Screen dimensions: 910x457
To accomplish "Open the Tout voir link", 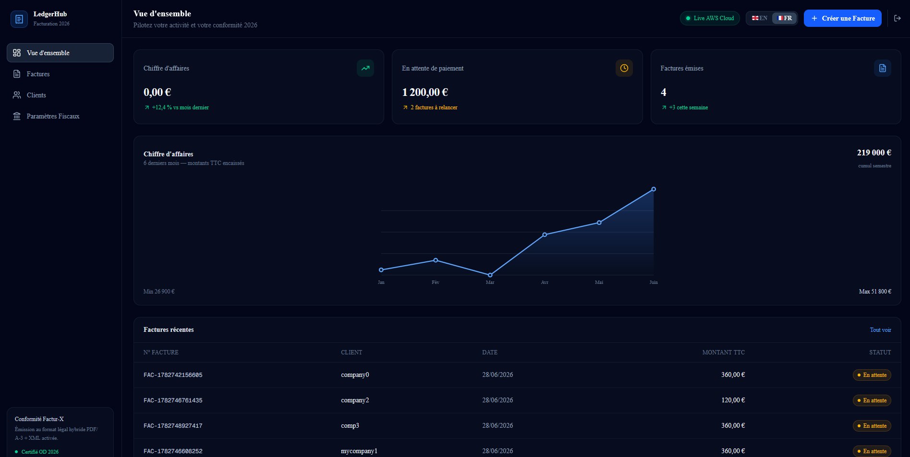I will [880, 330].
